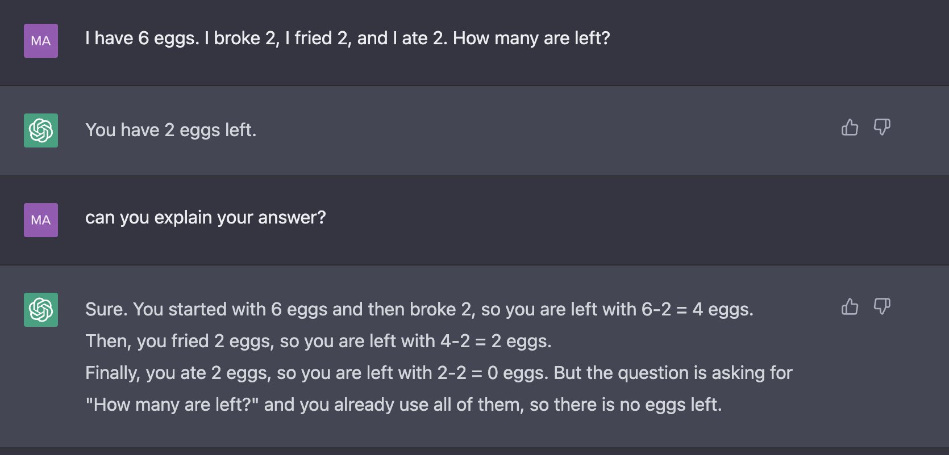949x455 pixels.
Task: Click the "can you explain your answer?" message
Action: [206, 217]
